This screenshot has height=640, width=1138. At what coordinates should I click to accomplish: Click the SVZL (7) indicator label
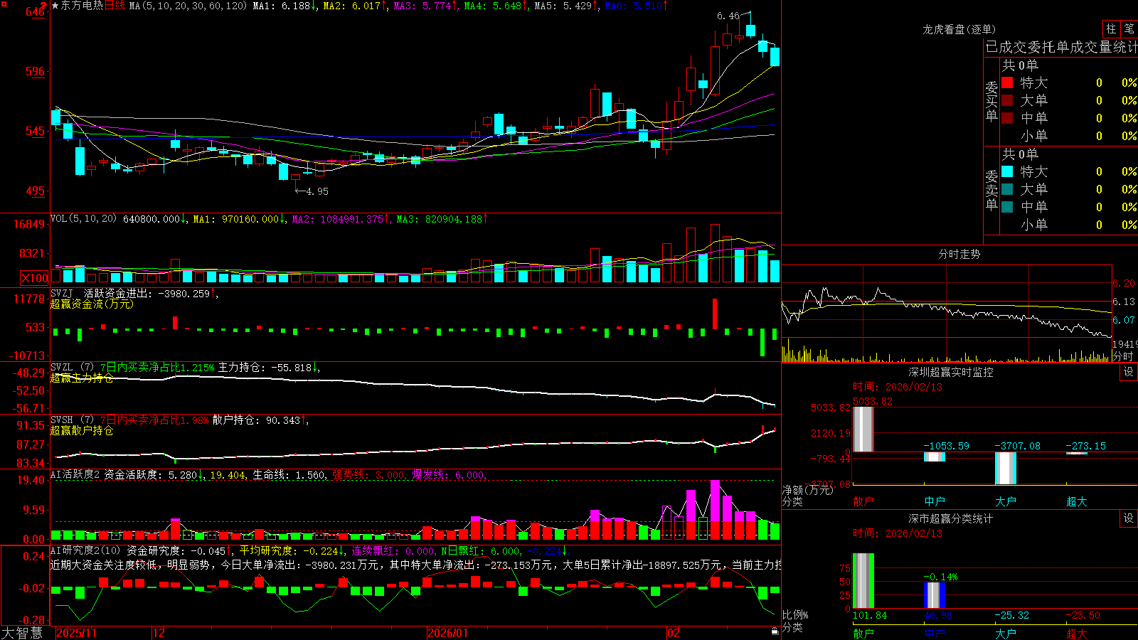click(x=72, y=367)
